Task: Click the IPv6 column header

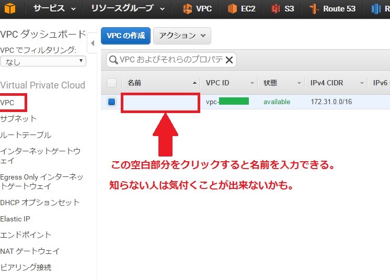Action: coord(381,83)
